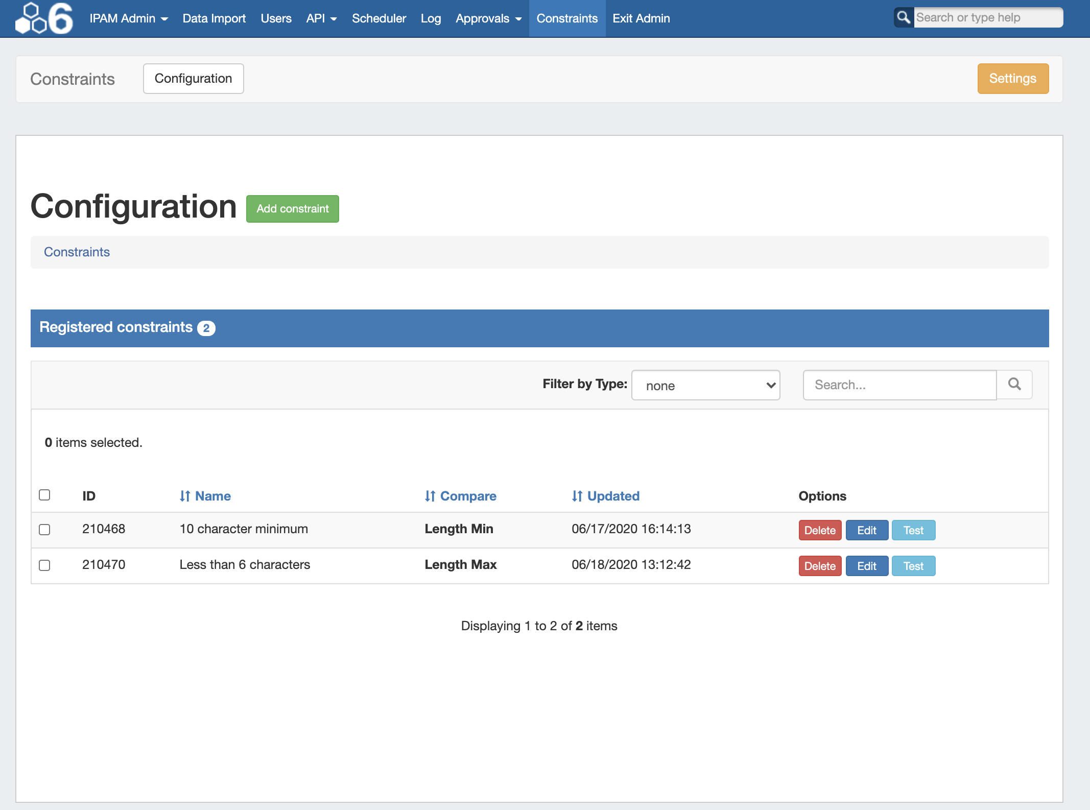Image resolution: width=1090 pixels, height=810 pixels.
Task: Click the Registered constraints count badge
Action: coord(206,328)
